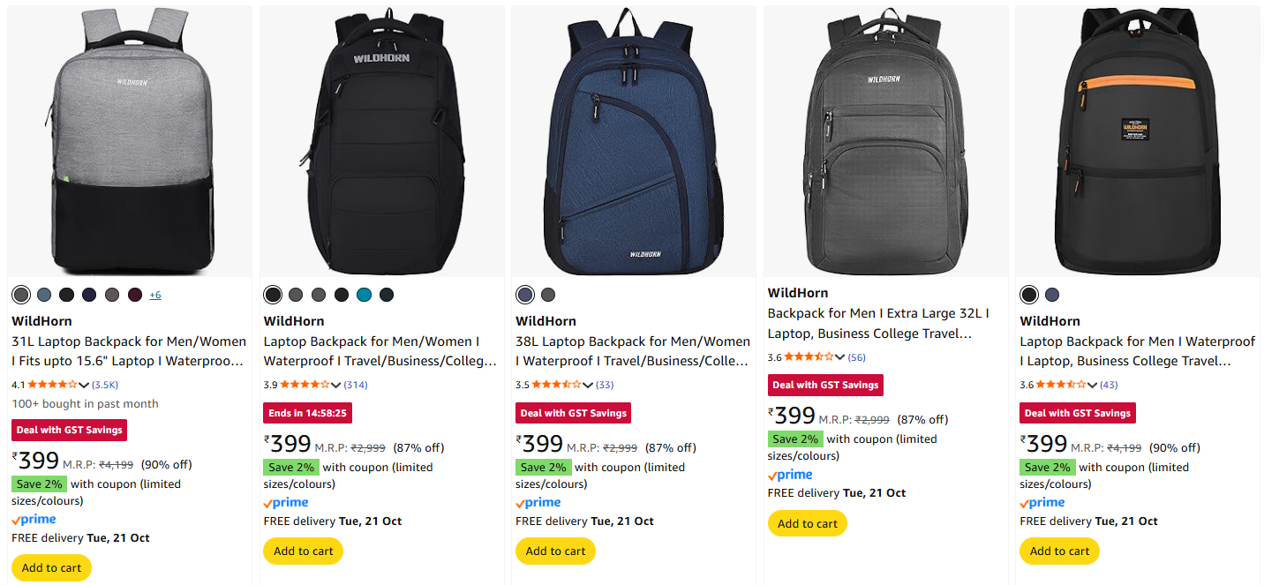The width and height of the screenshot is (1264, 585).
Task: Click the star rating with 56 reviews
Action: [809, 357]
